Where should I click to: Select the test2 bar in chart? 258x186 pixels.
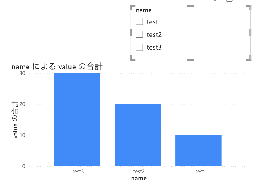point(138,135)
